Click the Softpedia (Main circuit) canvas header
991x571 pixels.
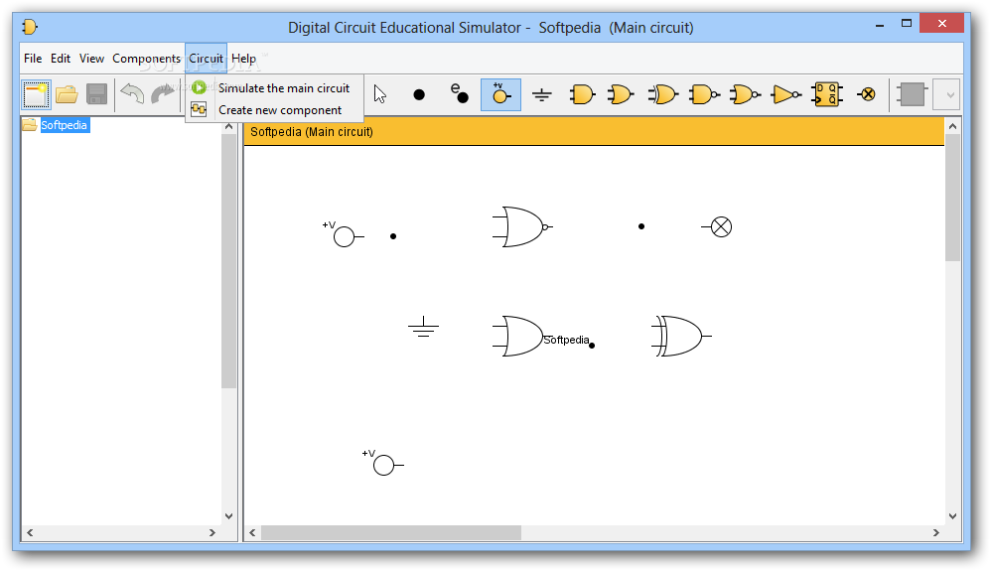[x=594, y=131]
